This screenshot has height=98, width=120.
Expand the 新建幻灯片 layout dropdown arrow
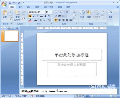pyautogui.click(x=21, y=20)
